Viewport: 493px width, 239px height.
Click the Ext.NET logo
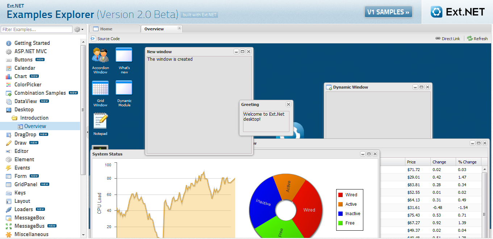point(458,12)
